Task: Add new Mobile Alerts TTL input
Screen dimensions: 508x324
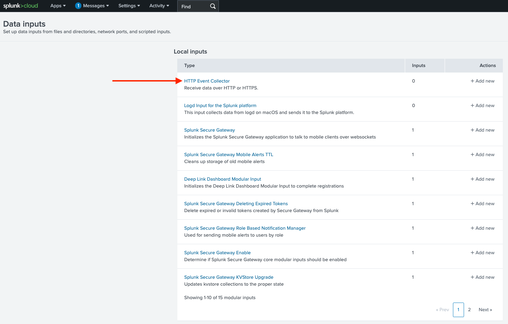Action: point(482,154)
